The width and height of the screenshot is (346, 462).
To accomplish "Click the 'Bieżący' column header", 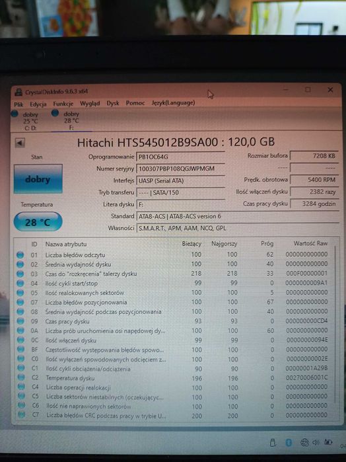I will tap(191, 244).
